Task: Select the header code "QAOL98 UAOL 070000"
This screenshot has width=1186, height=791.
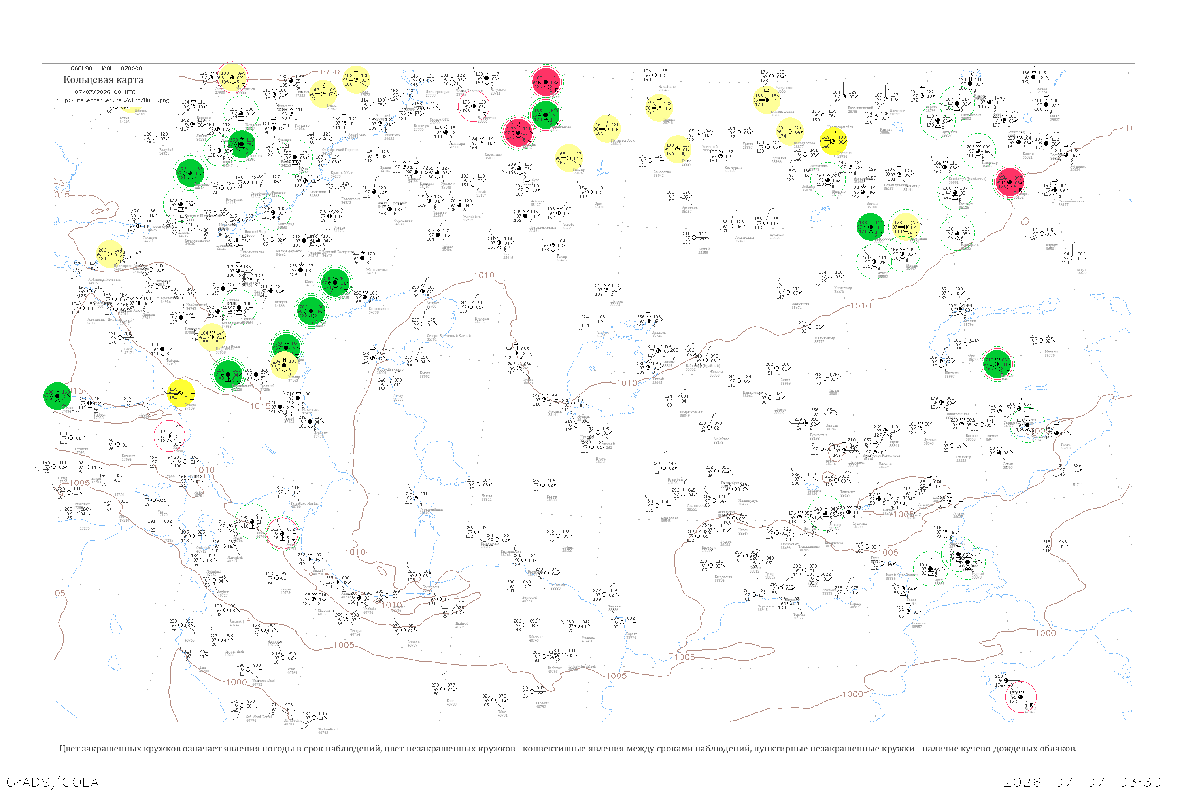Action: click(106, 68)
